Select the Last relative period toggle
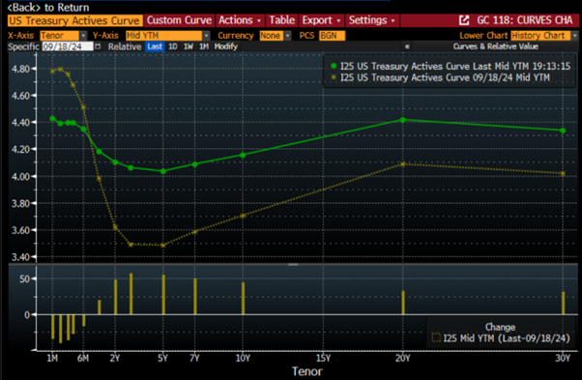This screenshot has width=582, height=380. [x=155, y=46]
